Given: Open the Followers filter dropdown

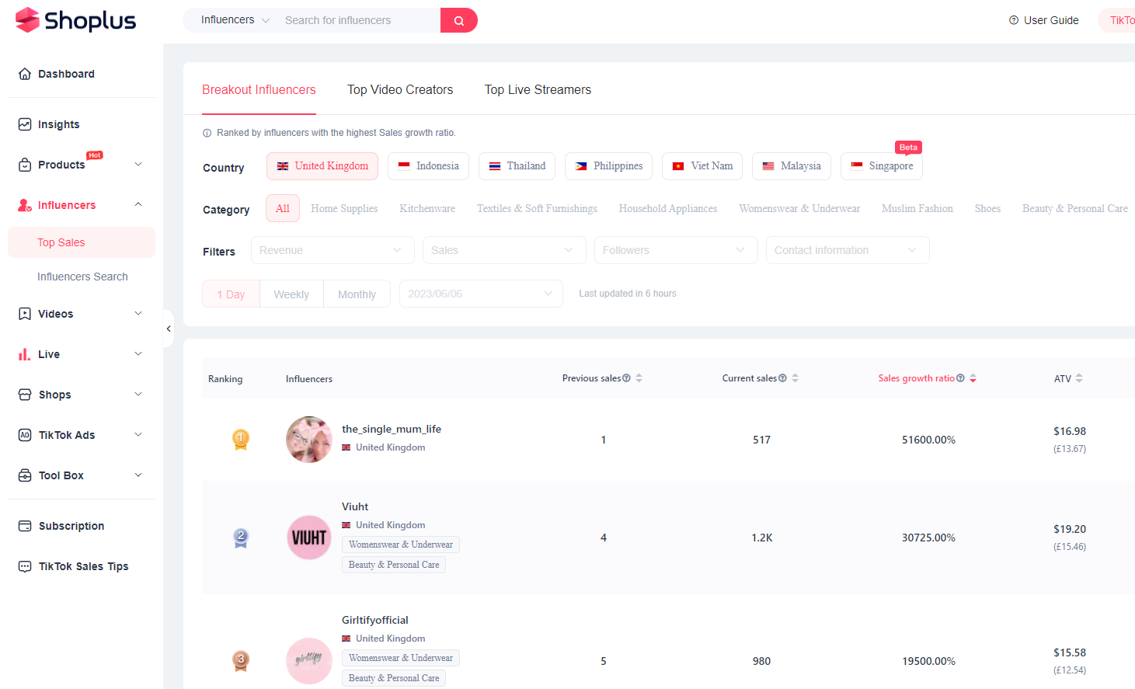Looking at the screenshot, I should (676, 250).
